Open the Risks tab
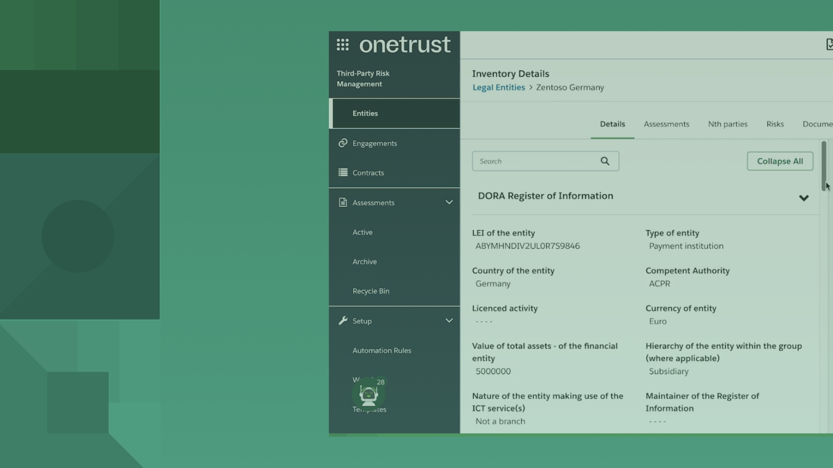 tap(775, 124)
